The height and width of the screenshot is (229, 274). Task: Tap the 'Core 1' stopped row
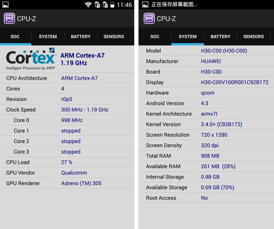pos(67,131)
